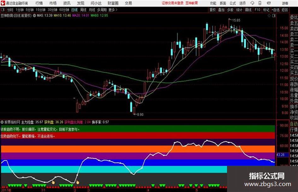Click the customer service headset icon
298x192 pixels.
point(252,3)
